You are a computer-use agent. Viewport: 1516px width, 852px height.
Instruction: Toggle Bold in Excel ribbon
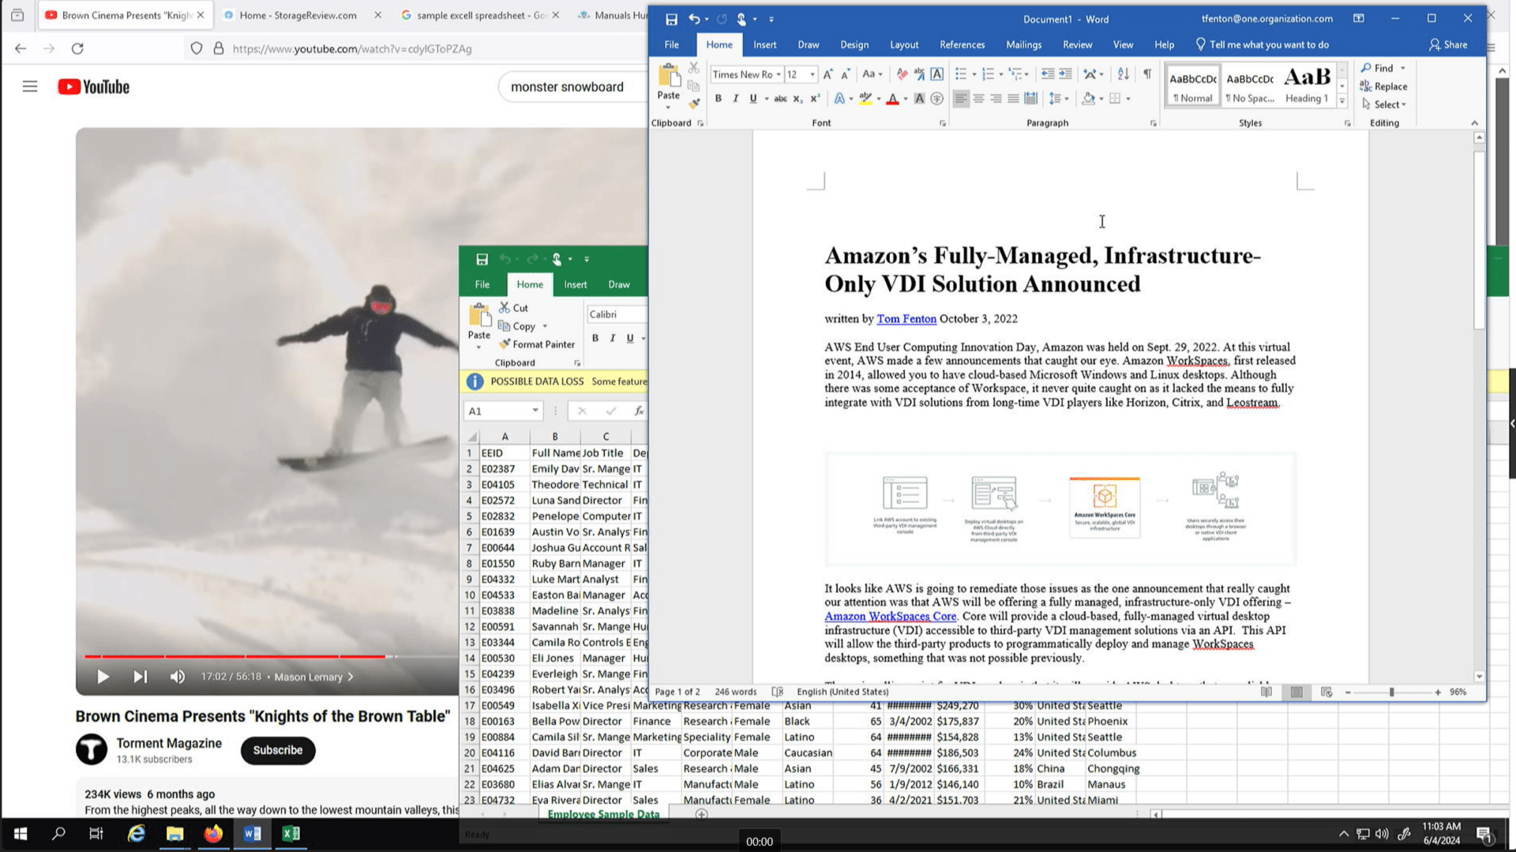pyautogui.click(x=595, y=338)
